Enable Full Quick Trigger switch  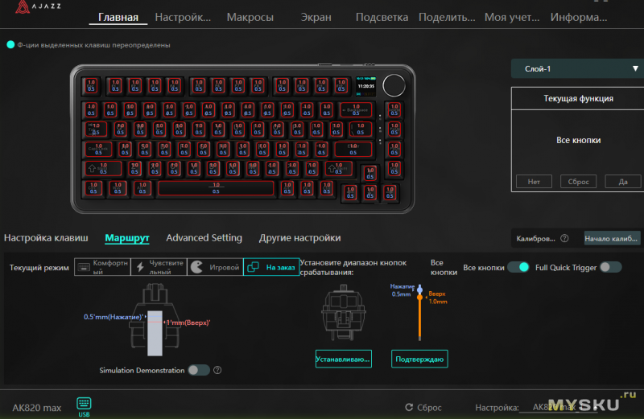611,267
